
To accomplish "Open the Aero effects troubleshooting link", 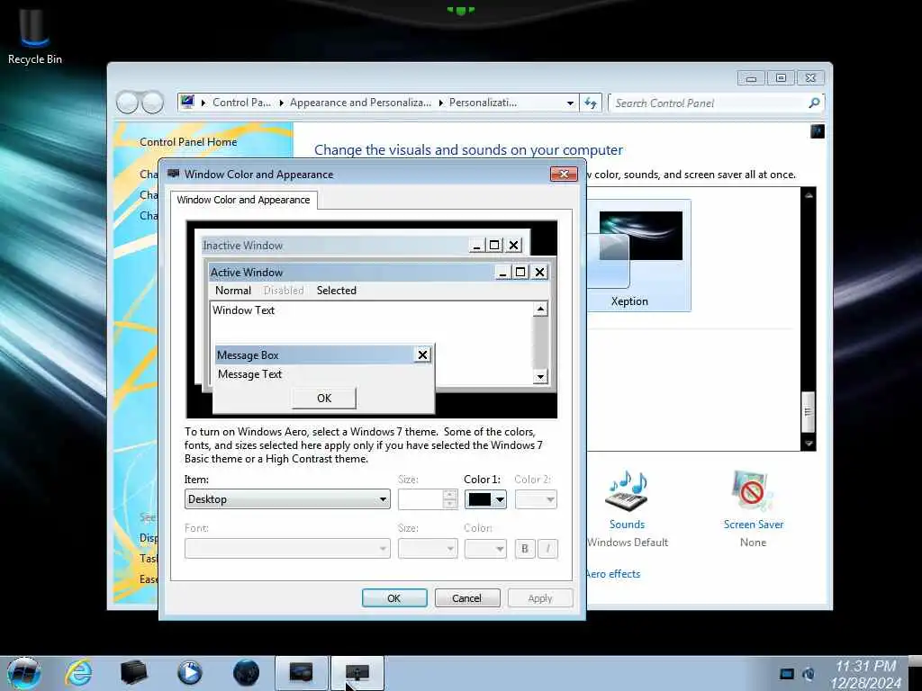I will click(x=612, y=573).
